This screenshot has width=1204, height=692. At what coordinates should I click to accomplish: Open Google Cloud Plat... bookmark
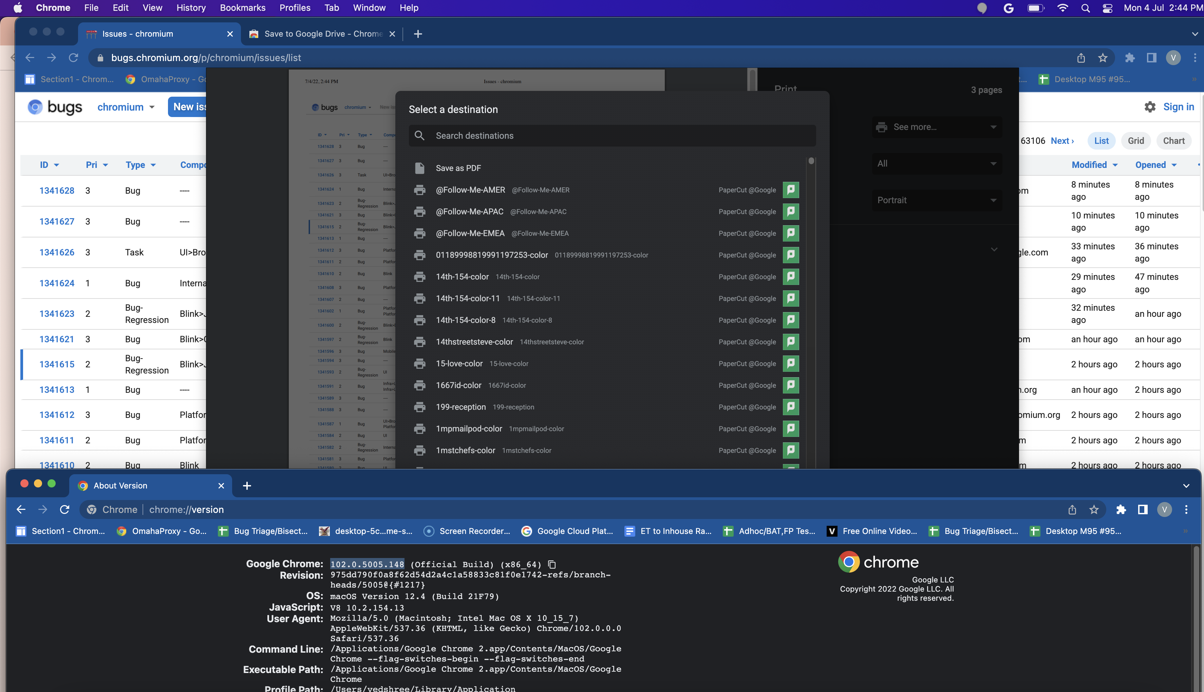click(x=567, y=531)
